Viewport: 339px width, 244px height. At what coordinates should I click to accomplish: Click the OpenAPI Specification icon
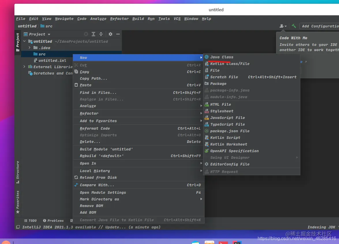point(207,151)
